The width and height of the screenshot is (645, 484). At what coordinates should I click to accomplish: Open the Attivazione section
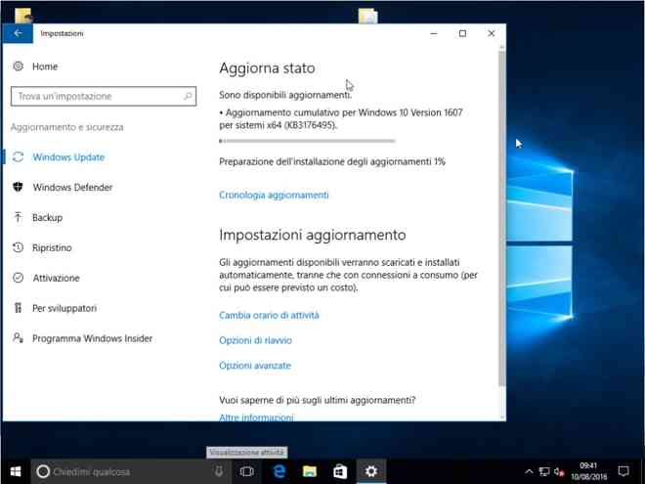56,278
